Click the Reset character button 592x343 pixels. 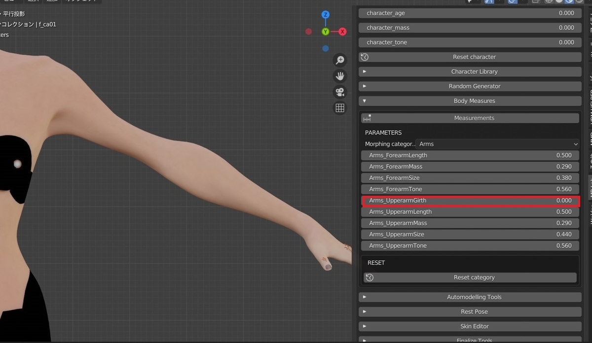click(x=470, y=57)
